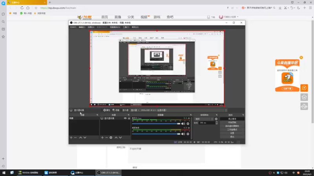
Task: Open the browser hamburger menu
Action: (x=310, y=8)
